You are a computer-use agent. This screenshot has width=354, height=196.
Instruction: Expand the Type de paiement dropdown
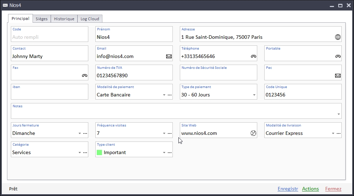(x=254, y=95)
